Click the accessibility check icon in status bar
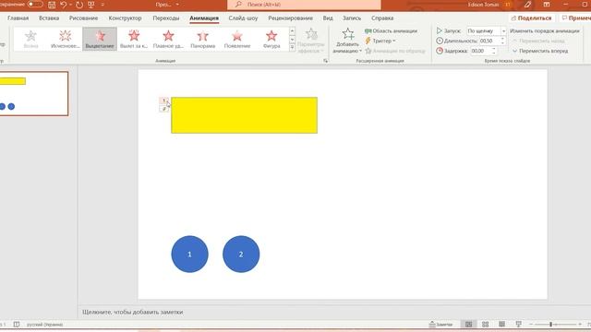 tap(17, 324)
